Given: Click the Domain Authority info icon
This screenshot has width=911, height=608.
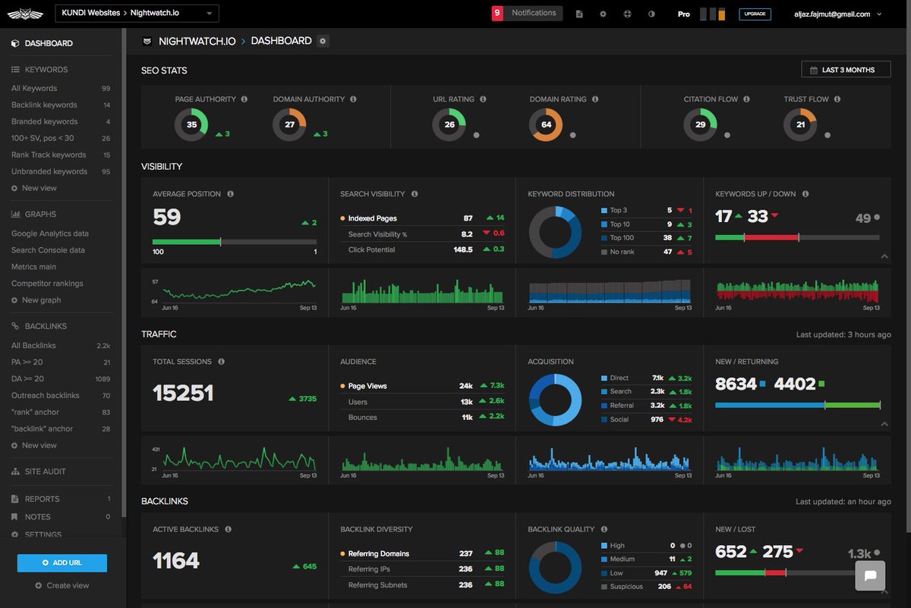Looking at the screenshot, I should click(353, 99).
